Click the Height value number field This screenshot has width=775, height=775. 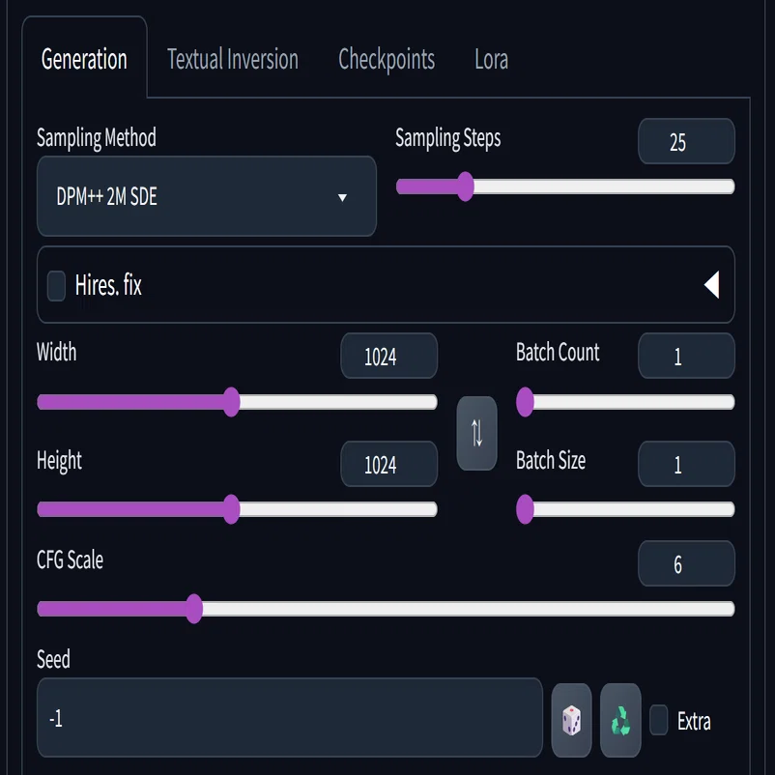pos(388,464)
